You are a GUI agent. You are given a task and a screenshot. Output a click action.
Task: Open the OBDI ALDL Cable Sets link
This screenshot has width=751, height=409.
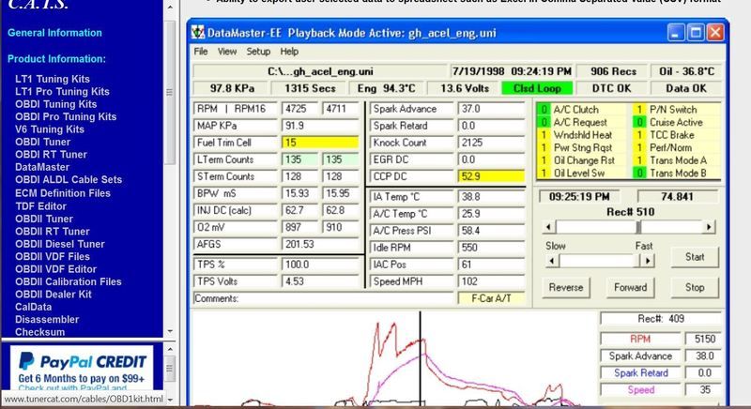coord(69,180)
